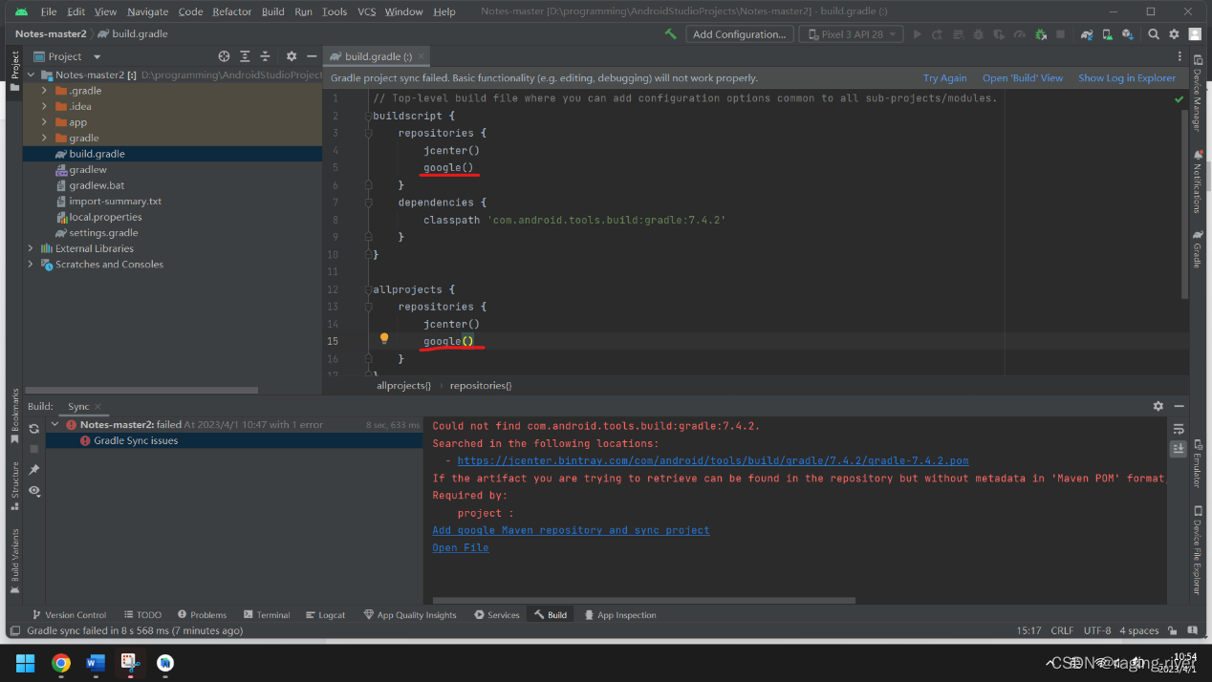Click the Debug app bug icon
This screenshot has width=1212, height=682.
pos(978,34)
